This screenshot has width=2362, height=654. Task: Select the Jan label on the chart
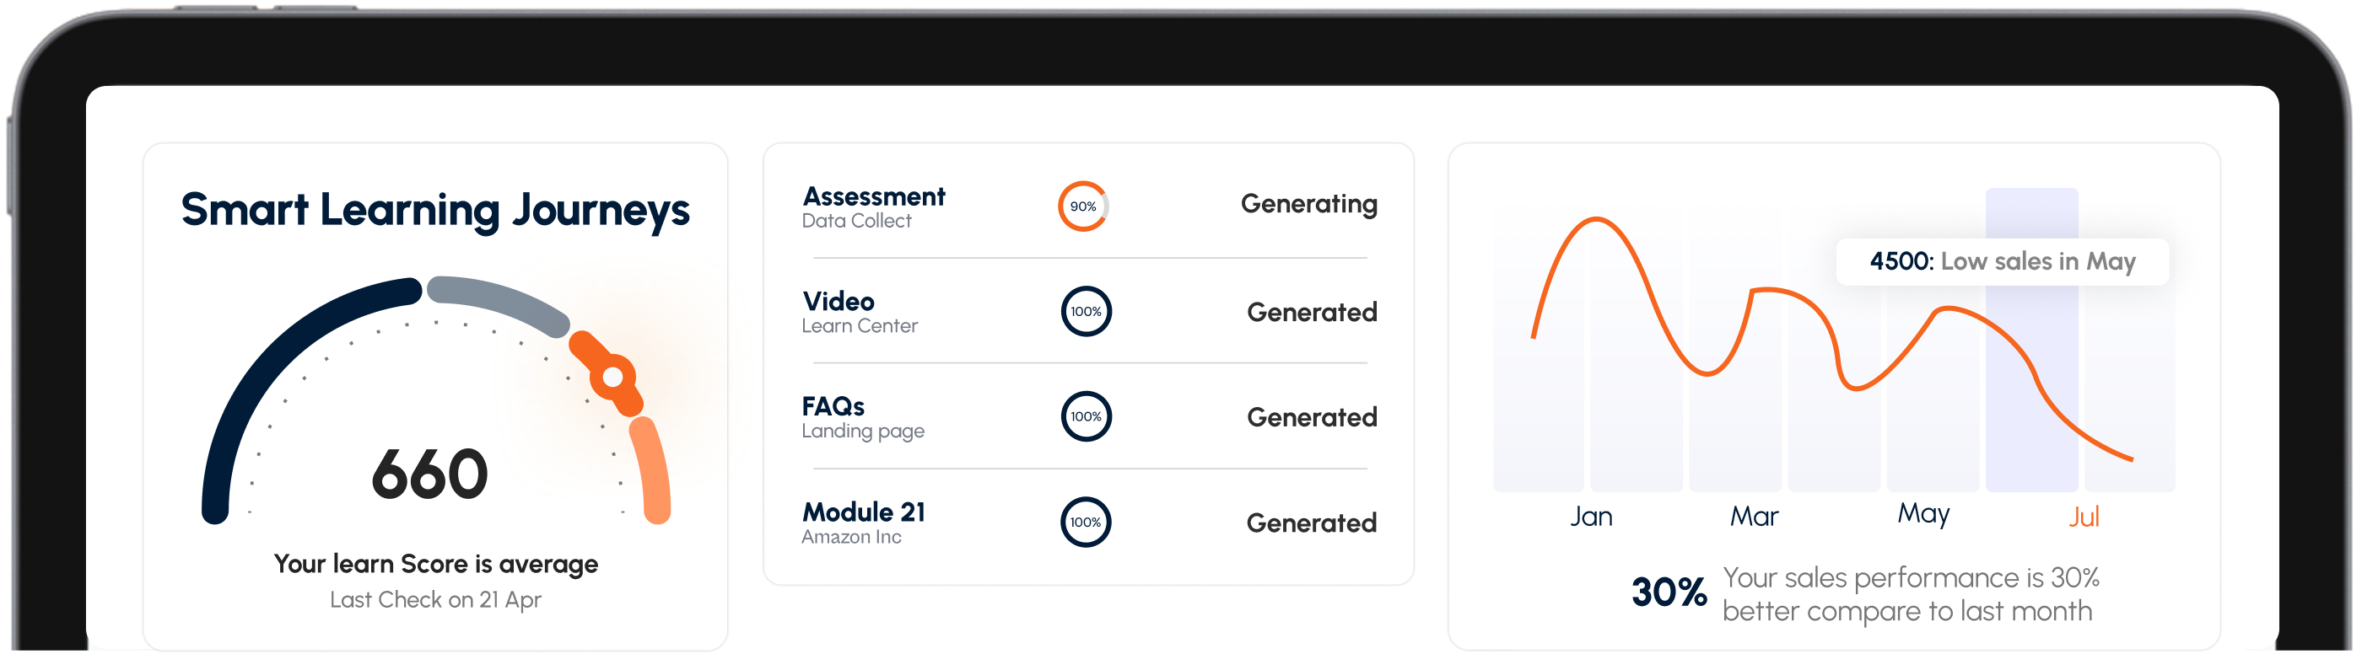pyautogui.click(x=1593, y=517)
